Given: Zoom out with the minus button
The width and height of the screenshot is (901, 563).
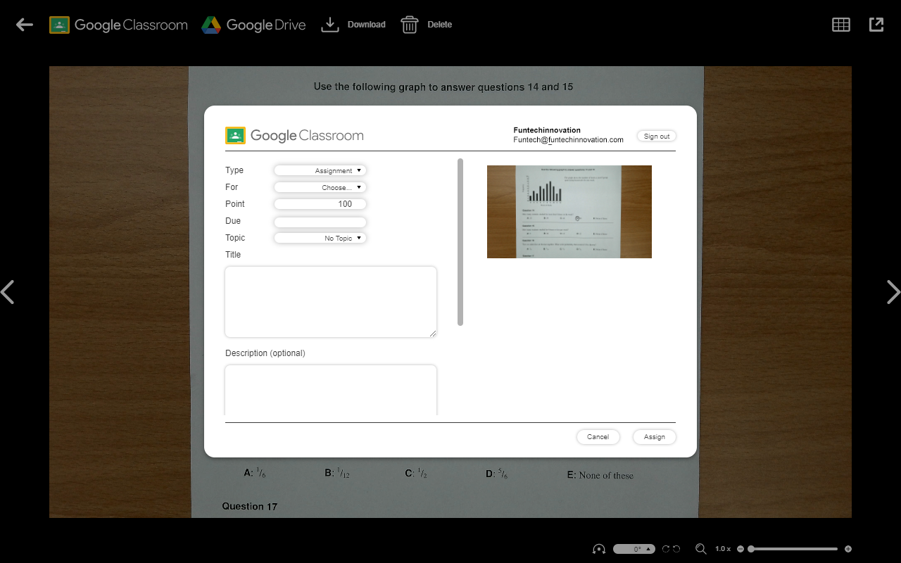Looking at the screenshot, I should pos(741,549).
